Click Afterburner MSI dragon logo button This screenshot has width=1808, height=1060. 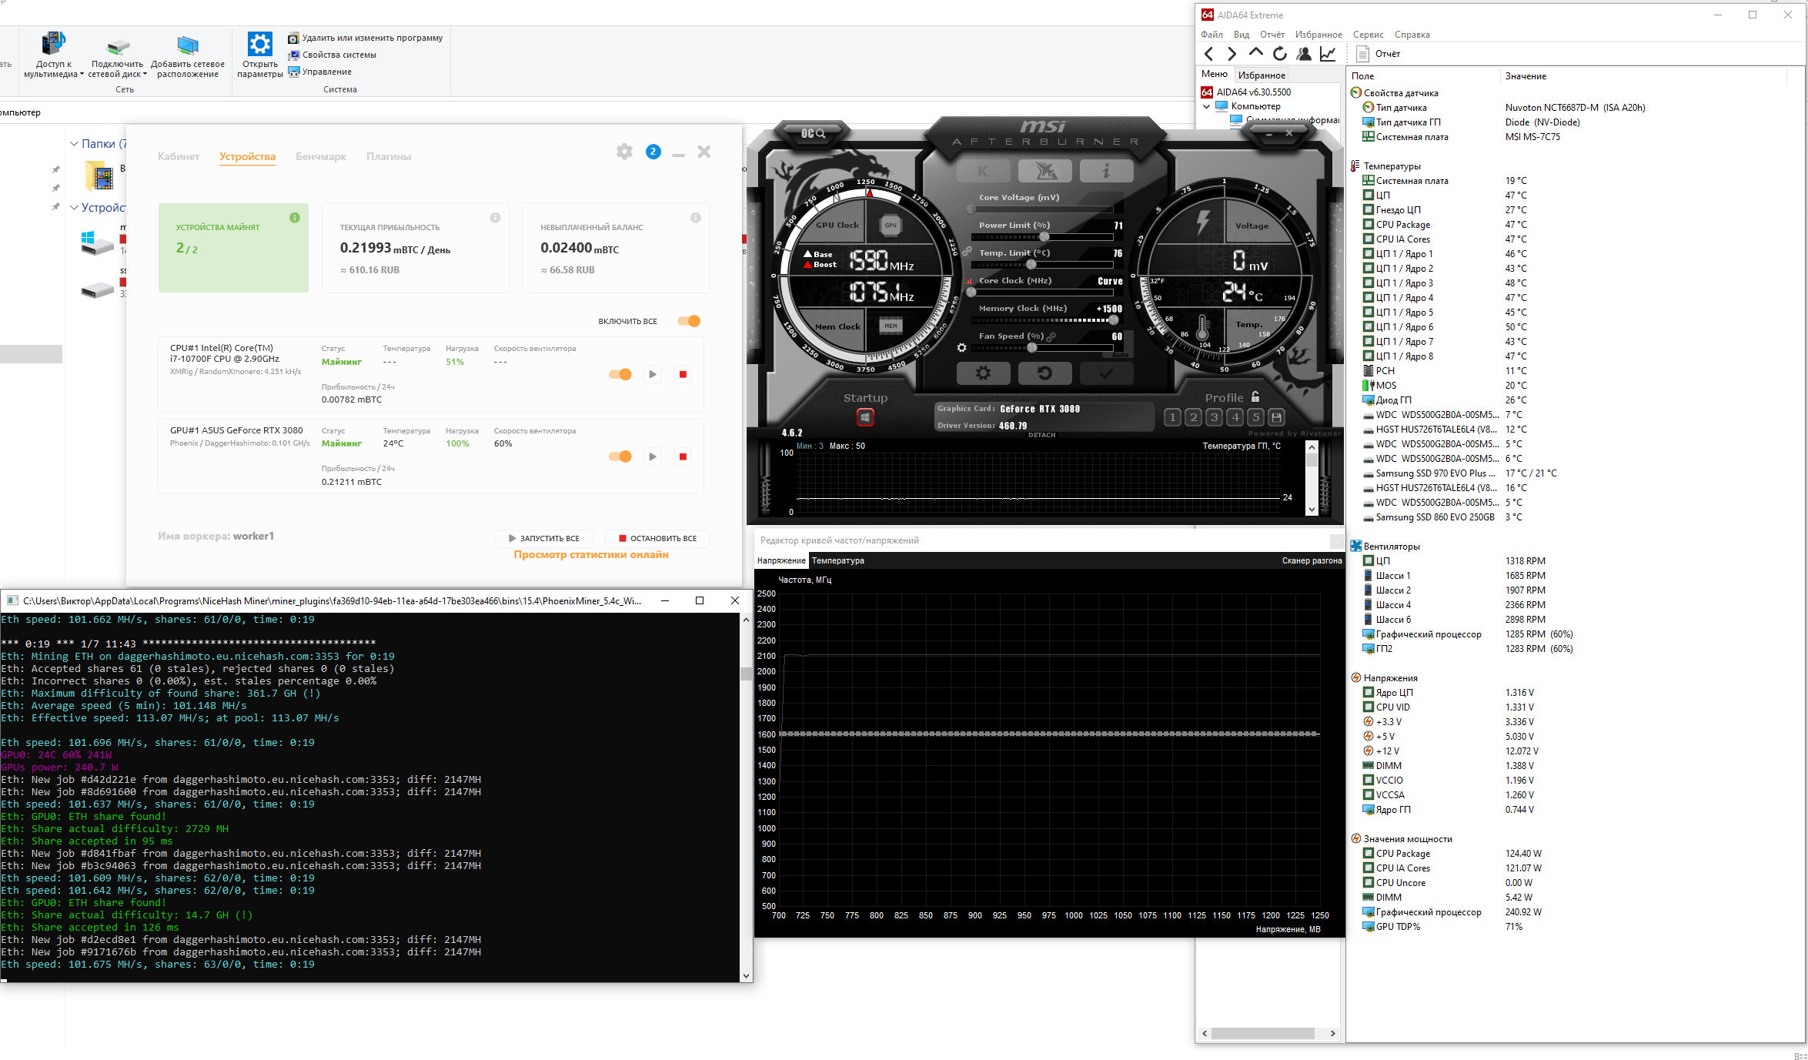tap(1044, 171)
